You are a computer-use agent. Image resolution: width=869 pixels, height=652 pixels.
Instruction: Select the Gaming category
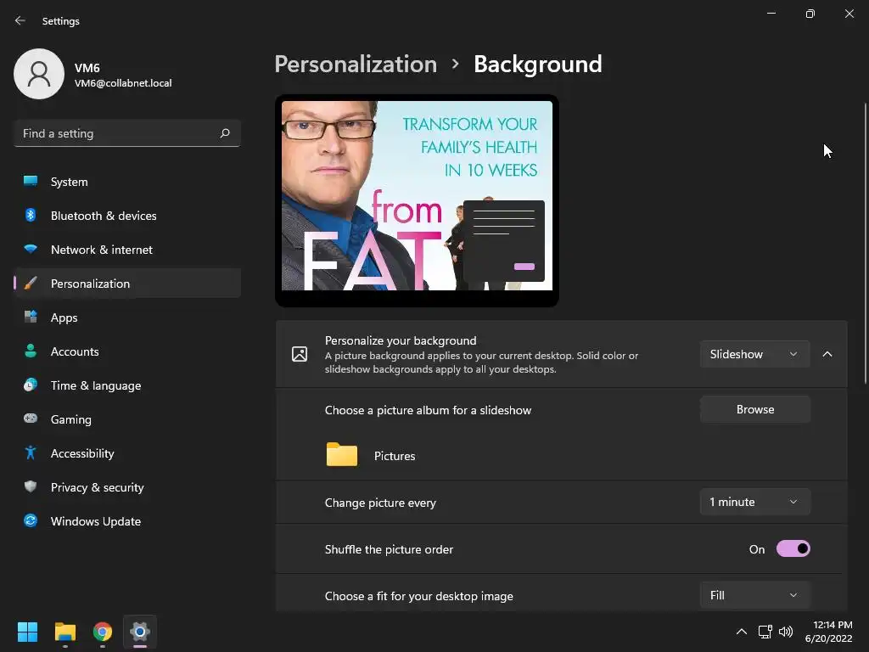[127, 419]
